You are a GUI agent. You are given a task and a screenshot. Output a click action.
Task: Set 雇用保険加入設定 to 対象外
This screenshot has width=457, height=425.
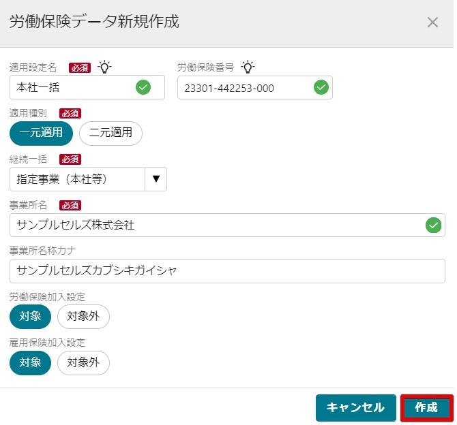83,363
